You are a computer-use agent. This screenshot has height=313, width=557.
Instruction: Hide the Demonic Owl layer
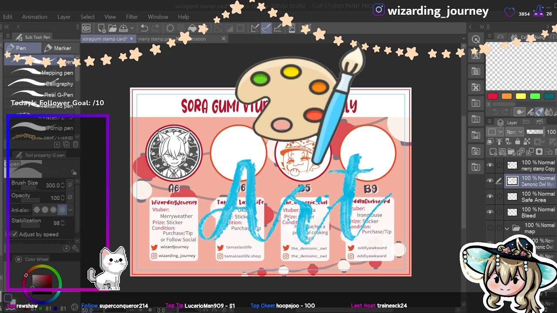490,181
